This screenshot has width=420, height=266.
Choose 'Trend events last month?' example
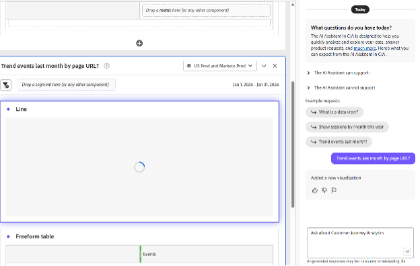(x=339, y=142)
